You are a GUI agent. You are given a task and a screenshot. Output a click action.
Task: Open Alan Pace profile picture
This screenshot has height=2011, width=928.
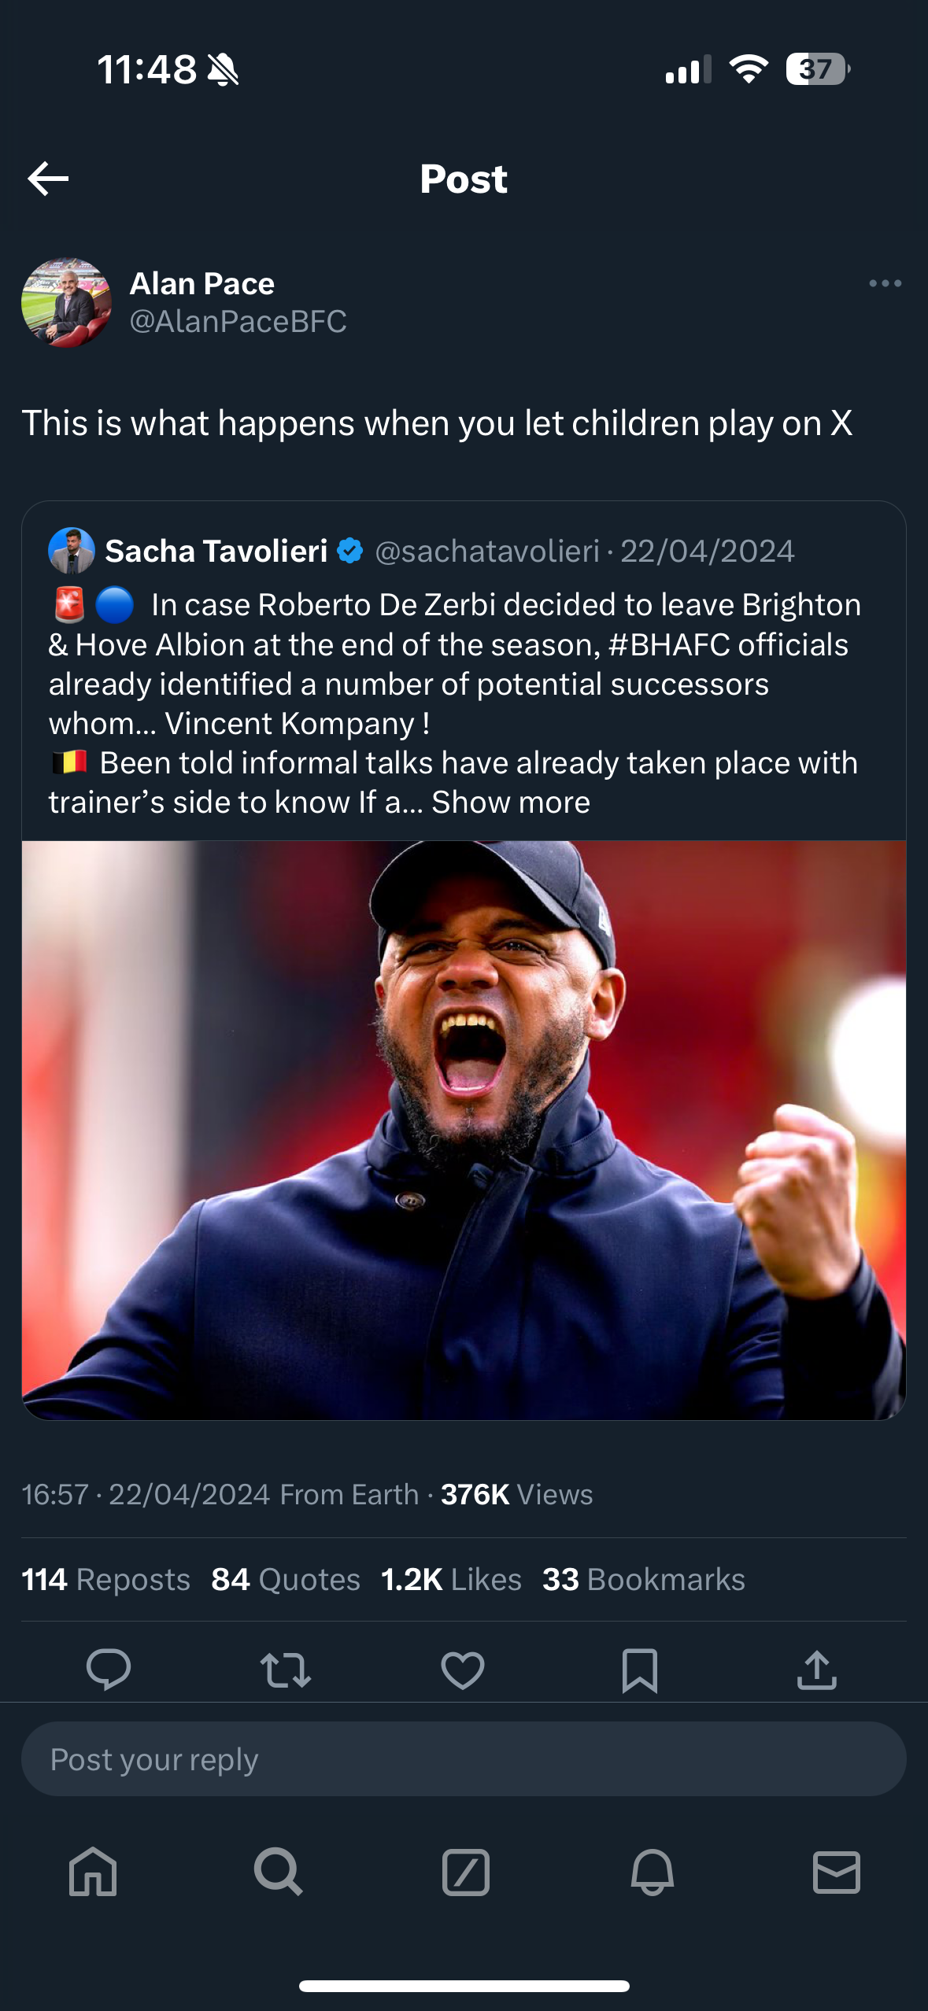66,302
